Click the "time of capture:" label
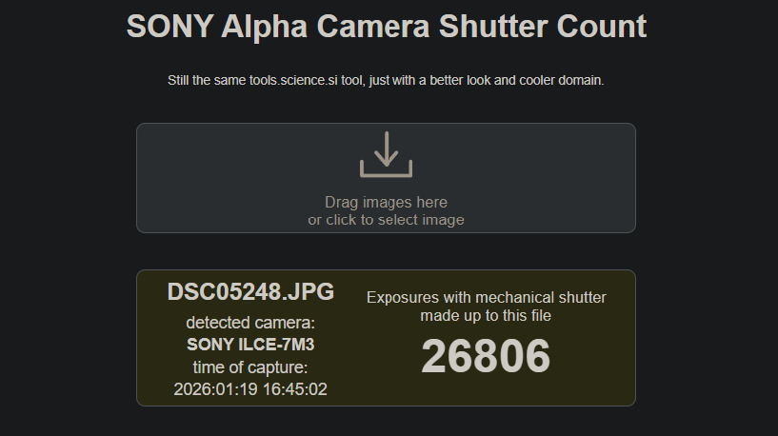This screenshot has width=778, height=436. click(250, 367)
